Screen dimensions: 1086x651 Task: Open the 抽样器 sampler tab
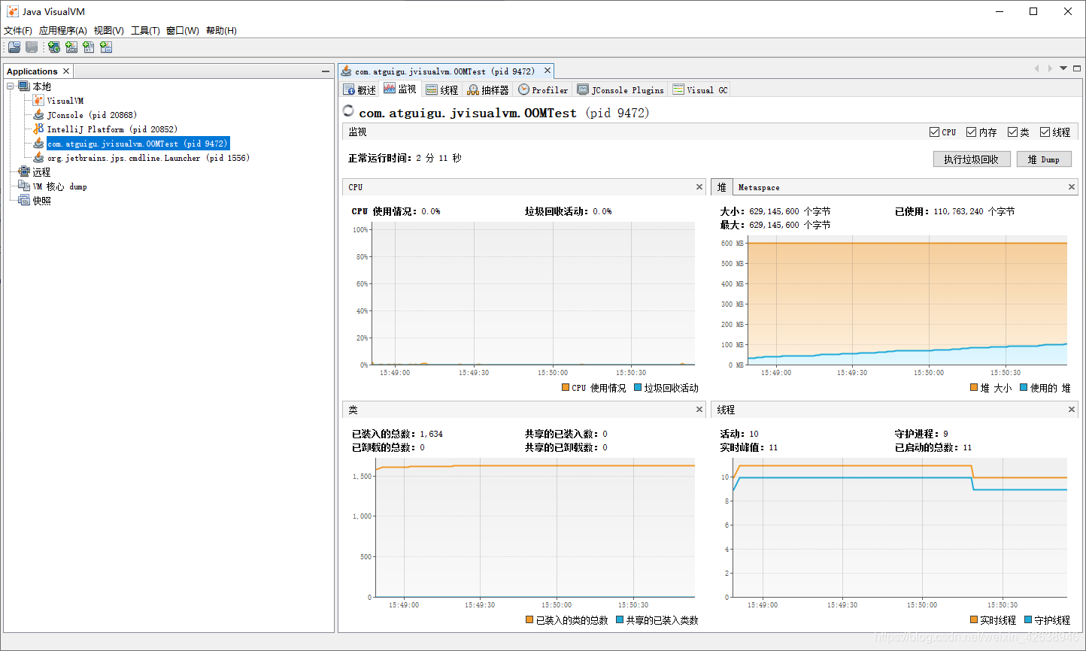click(x=488, y=89)
